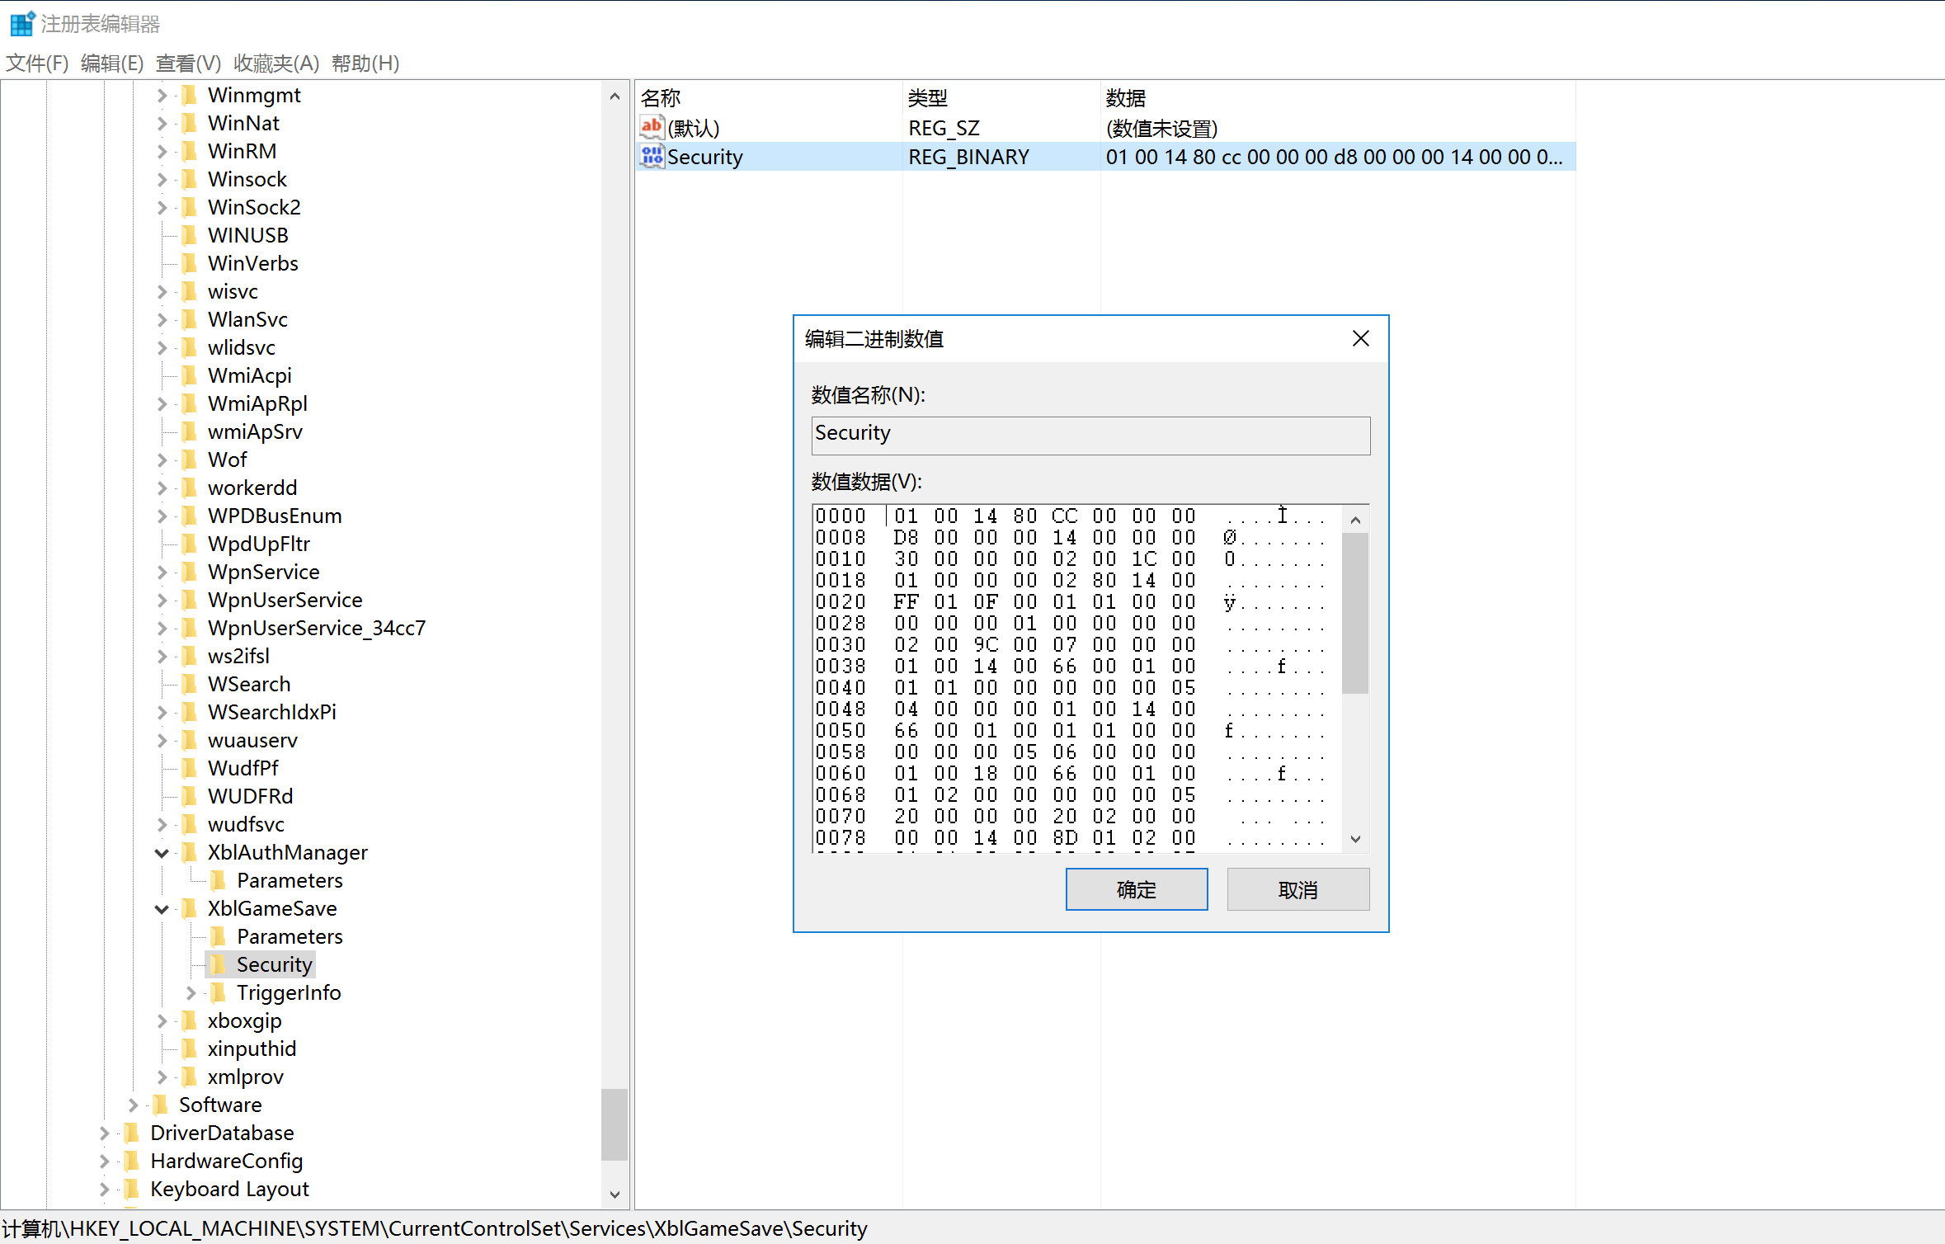The height and width of the screenshot is (1244, 1945).
Task: Click the Keyboard Layout folder icon
Action: pyautogui.click(x=132, y=1189)
